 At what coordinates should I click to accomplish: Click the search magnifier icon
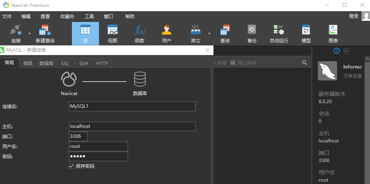(305, 63)
